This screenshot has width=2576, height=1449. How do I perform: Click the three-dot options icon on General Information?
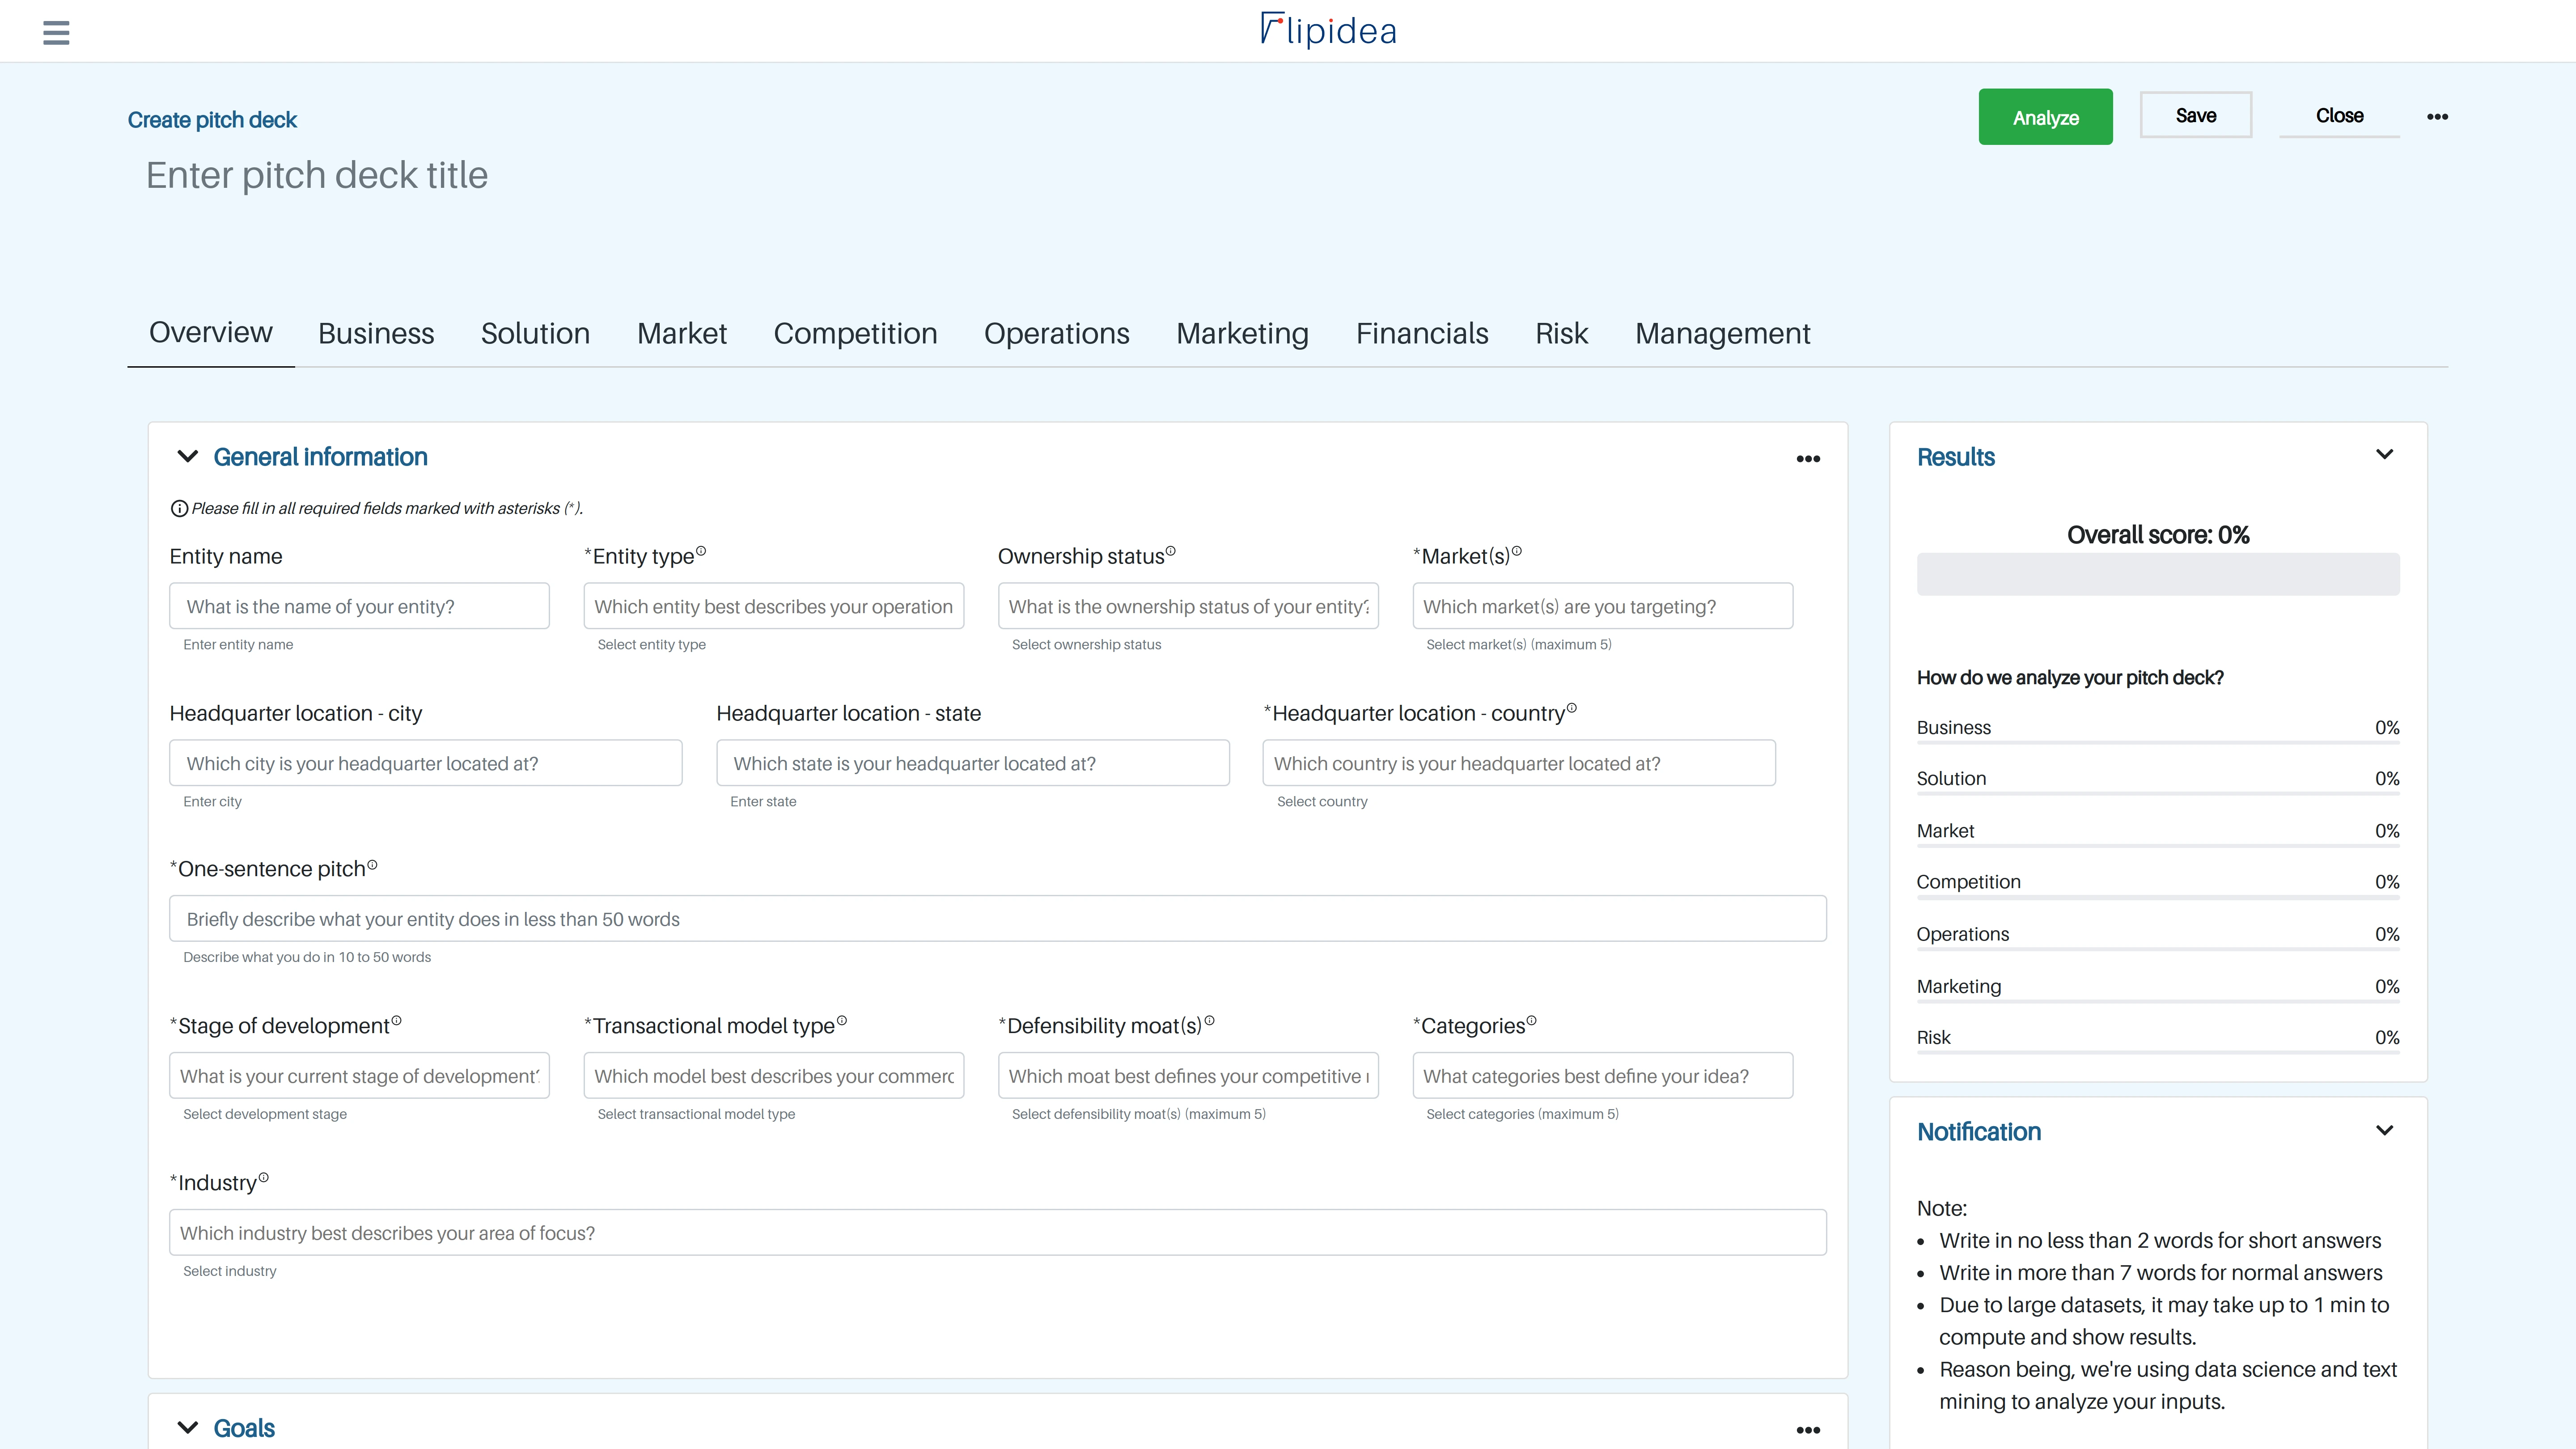(x=1808, y=458)
